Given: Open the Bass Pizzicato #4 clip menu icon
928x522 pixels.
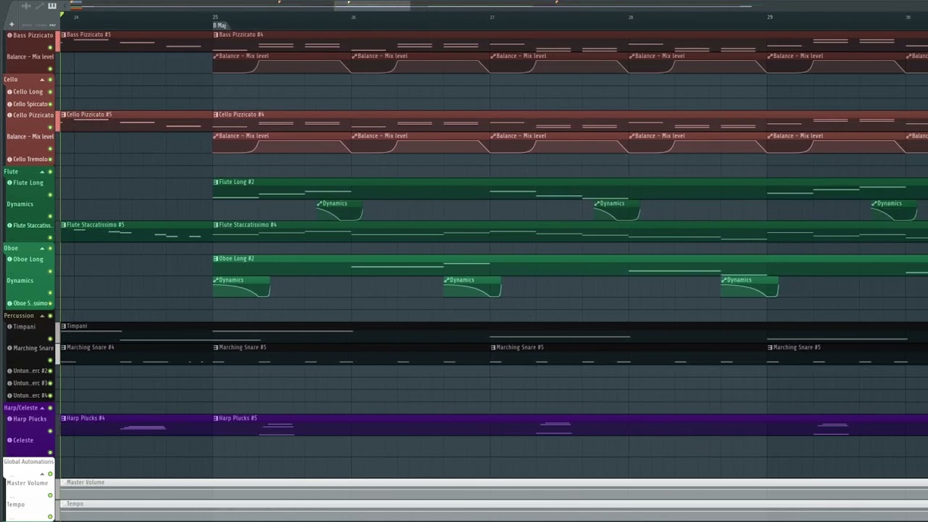Looking at the screenshot, I should 216,35.
